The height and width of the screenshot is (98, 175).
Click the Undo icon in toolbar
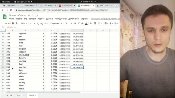pos(6,23)
